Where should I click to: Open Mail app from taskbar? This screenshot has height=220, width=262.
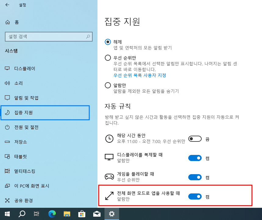coord(97,214)
